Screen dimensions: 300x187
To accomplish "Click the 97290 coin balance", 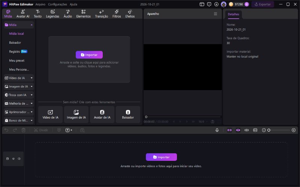I will click(x=239, y=4).
